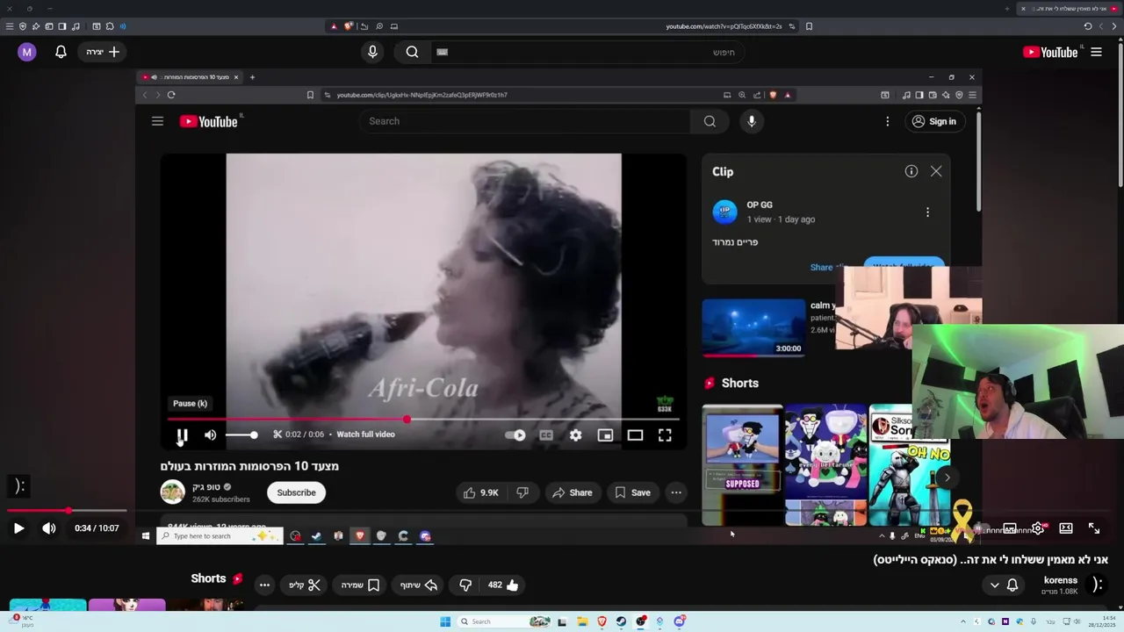Create a clip with the קליפ button
Screen dimensions: 1124x632
[x=305, y=585]
